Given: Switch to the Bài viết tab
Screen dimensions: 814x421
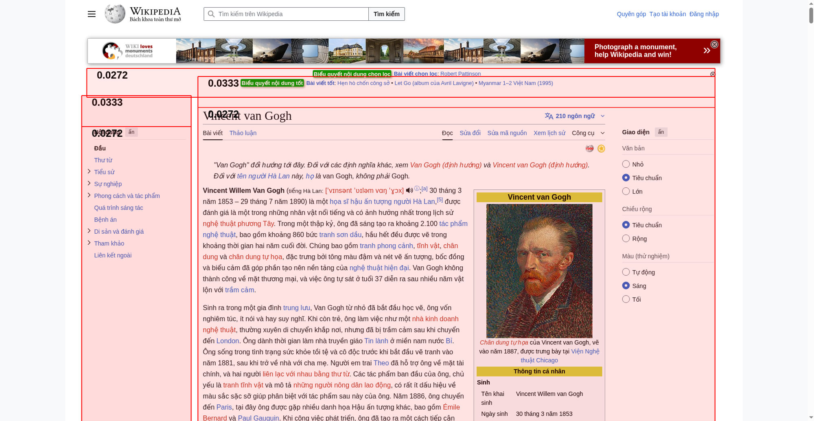Looking at the screenshot, I should click(x=212, y=133).
